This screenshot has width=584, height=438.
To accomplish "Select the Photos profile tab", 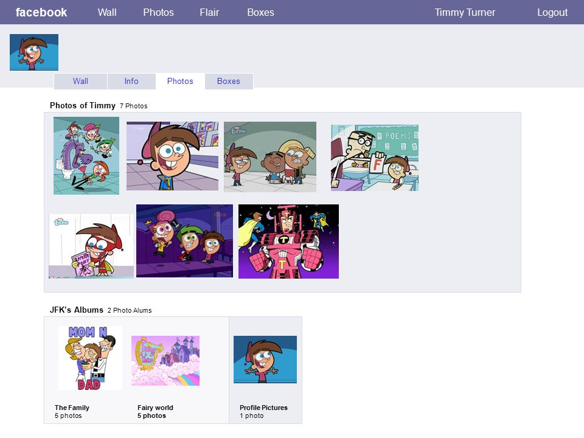I will pos(180,81).
